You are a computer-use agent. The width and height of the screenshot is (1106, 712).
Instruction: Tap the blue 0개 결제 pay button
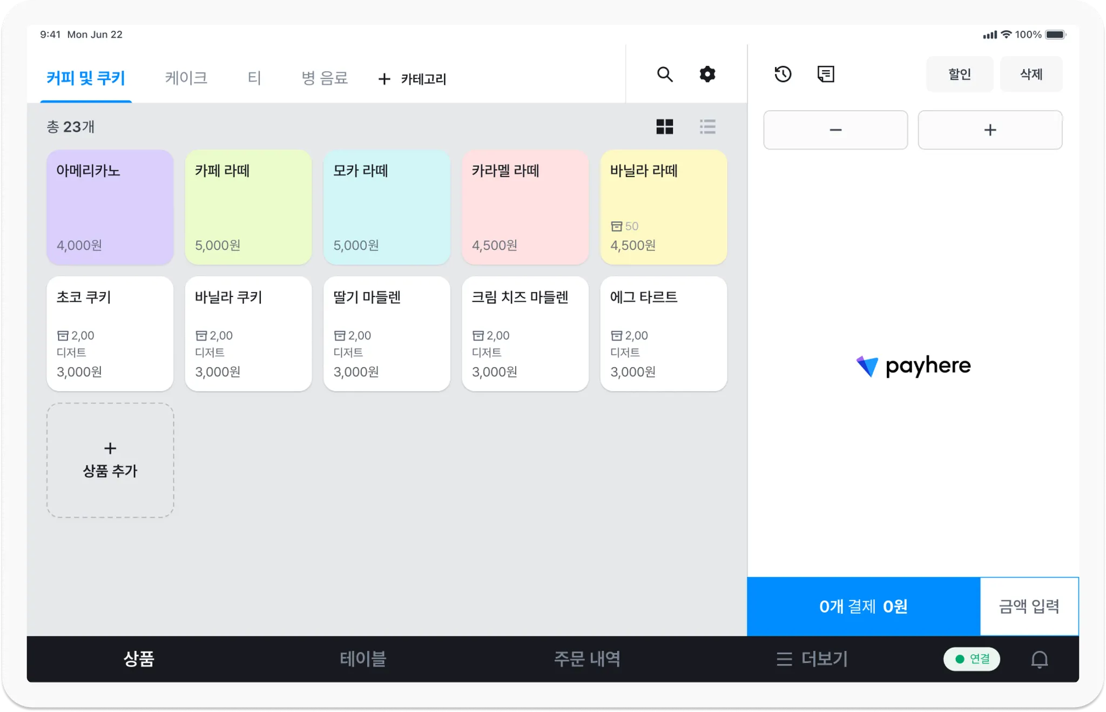coord(863,607)
